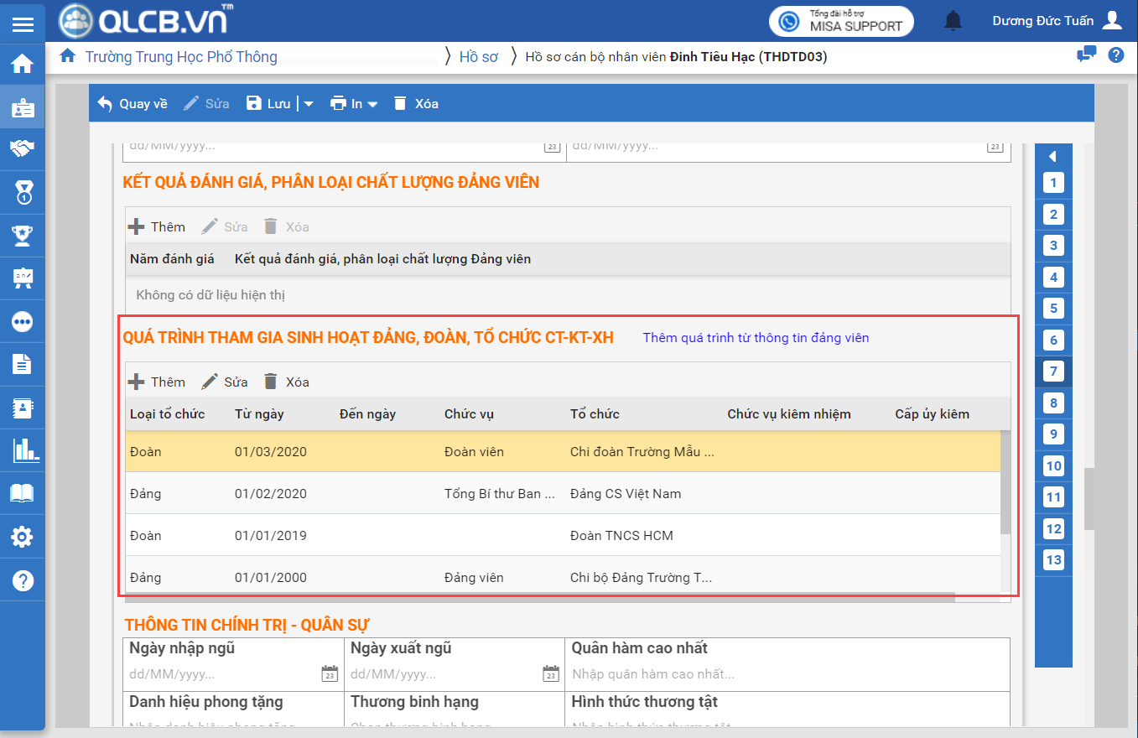The width and height of the screenshot is (1138, 738).
Task: Collapse the section number side panel
Action: [1053, 156]
